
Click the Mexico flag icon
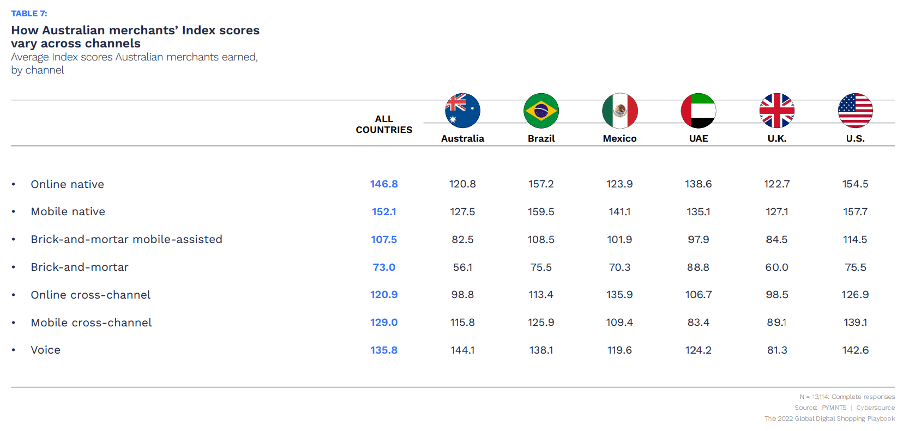click(619, 111)
